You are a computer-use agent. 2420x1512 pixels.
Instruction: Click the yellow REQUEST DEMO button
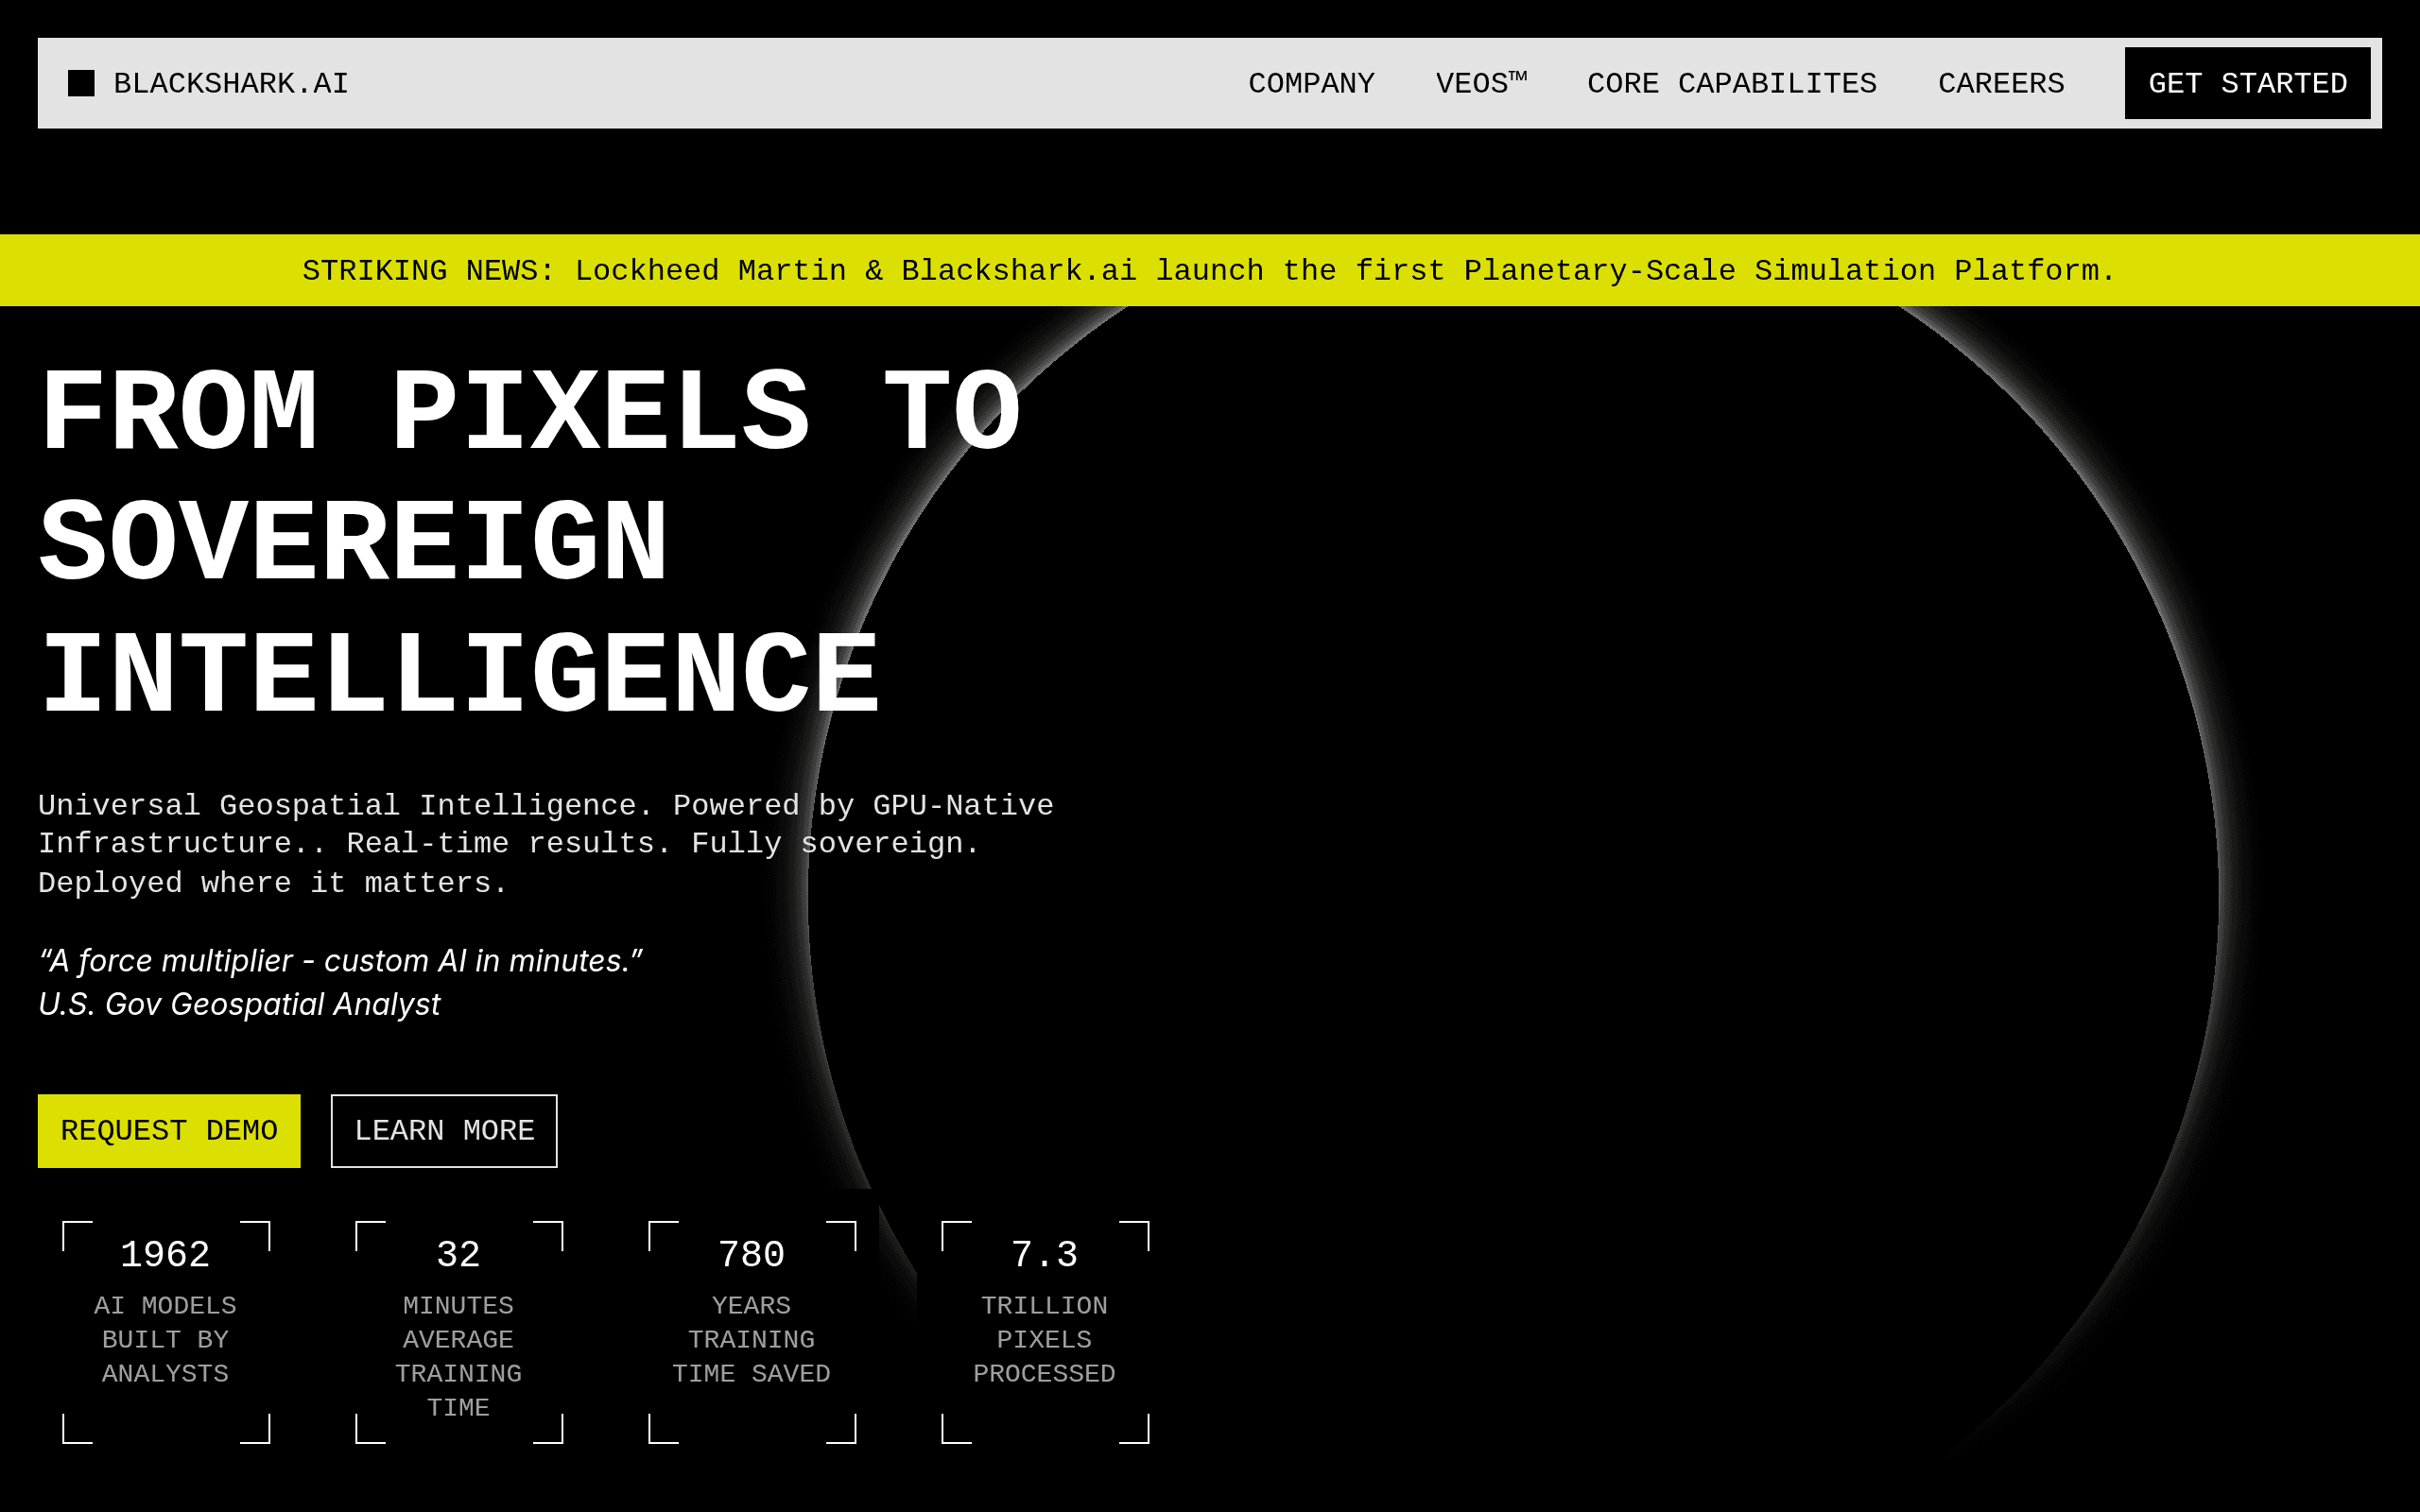pyautogui.click(x=169, y=1131)
